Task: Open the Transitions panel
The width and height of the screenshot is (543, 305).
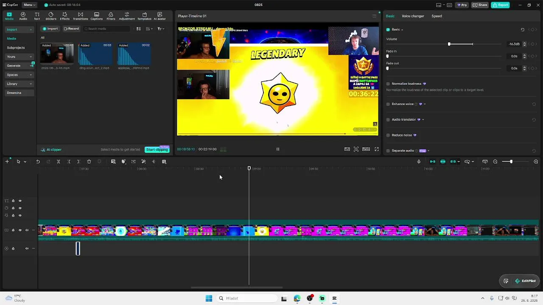Action: [x=80, y=16]
